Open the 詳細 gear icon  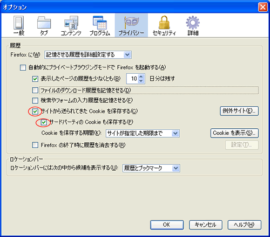click(x=193, y=23)
